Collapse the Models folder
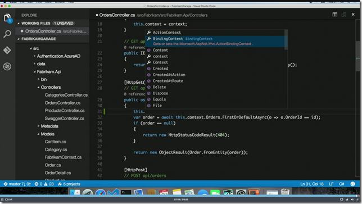 coord(38,134)
